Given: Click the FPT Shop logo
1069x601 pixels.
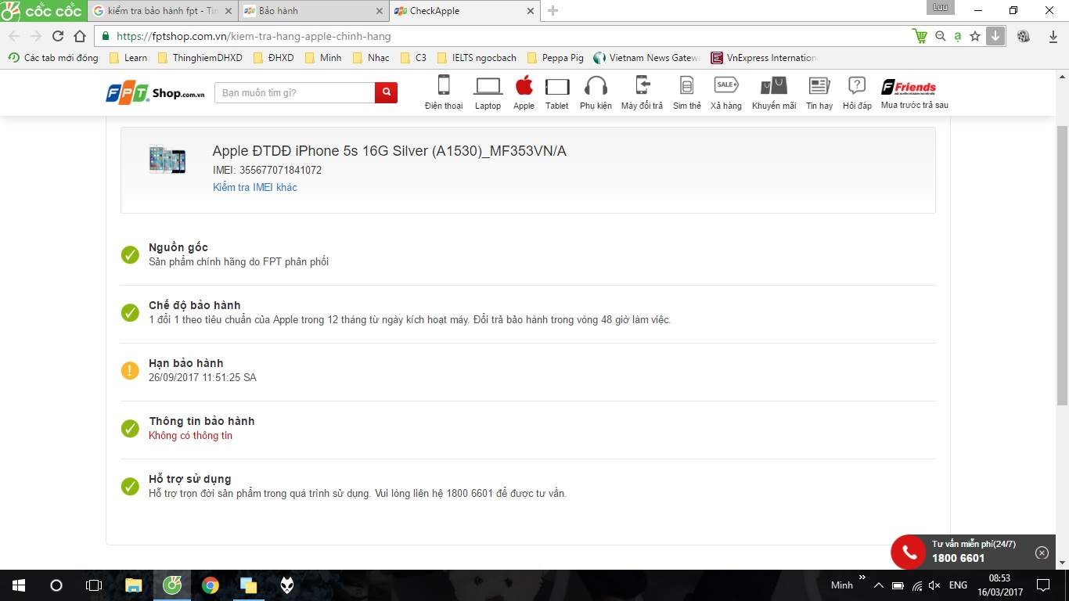Looking at the screenshot, I should [x=155, y=92].
